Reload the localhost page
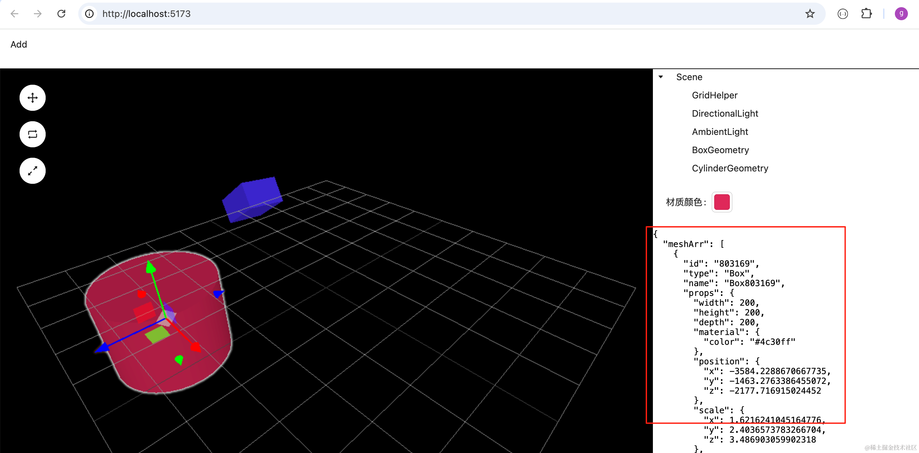 [61, 14]
